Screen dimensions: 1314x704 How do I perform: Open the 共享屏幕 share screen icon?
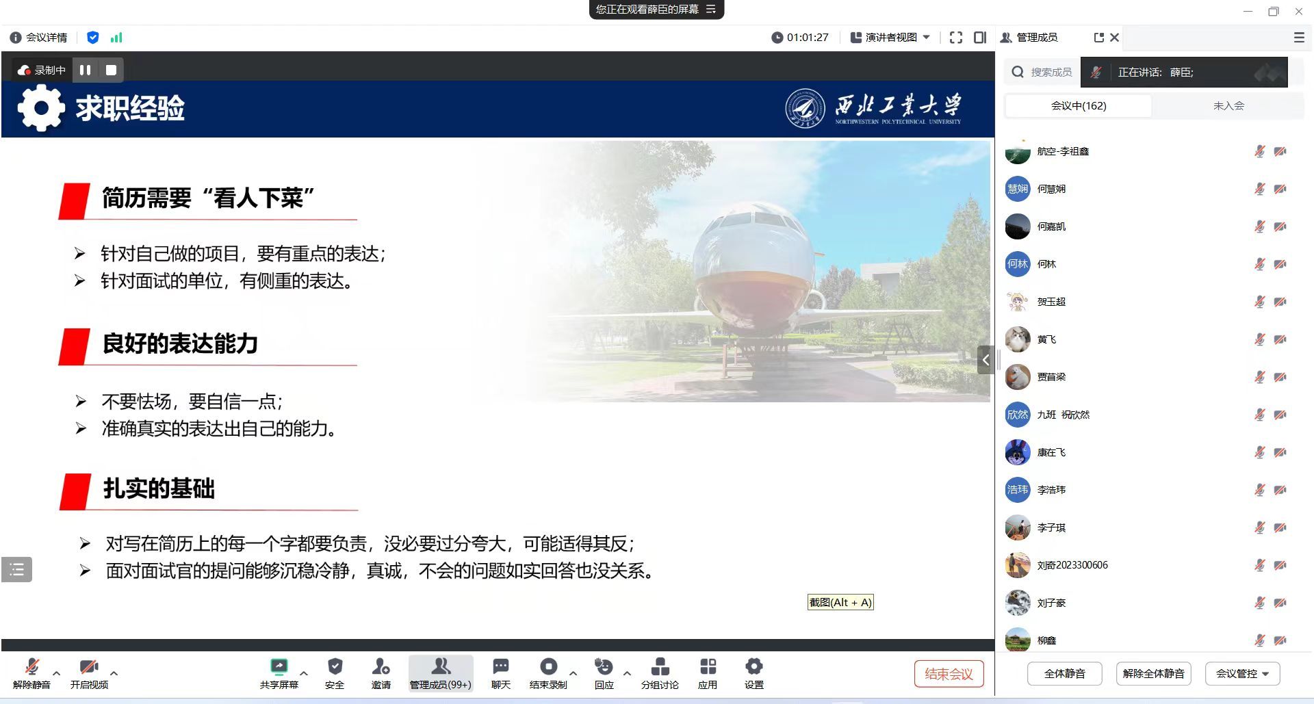pyautogui.click(x=279, y=667)
